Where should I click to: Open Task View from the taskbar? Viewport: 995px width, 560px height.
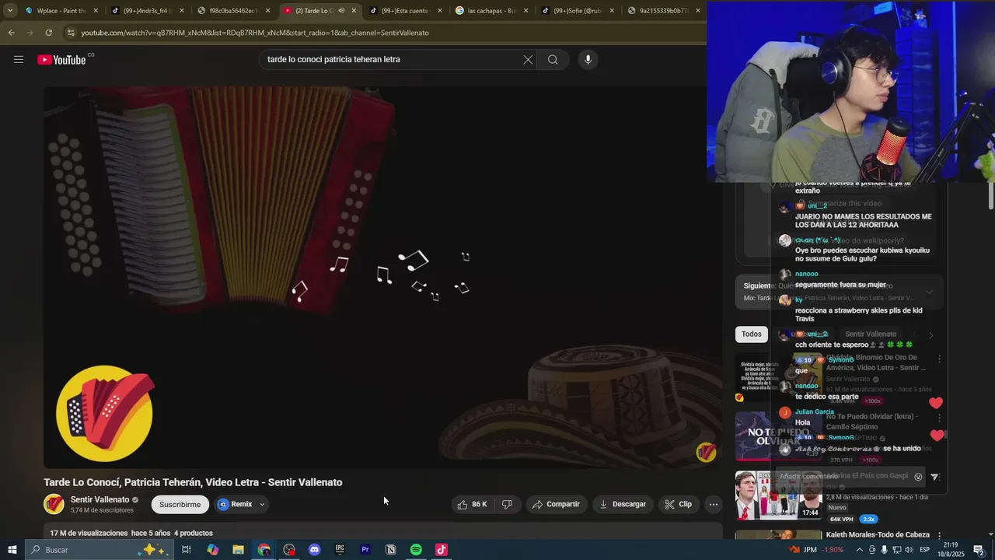click(187, 550)
